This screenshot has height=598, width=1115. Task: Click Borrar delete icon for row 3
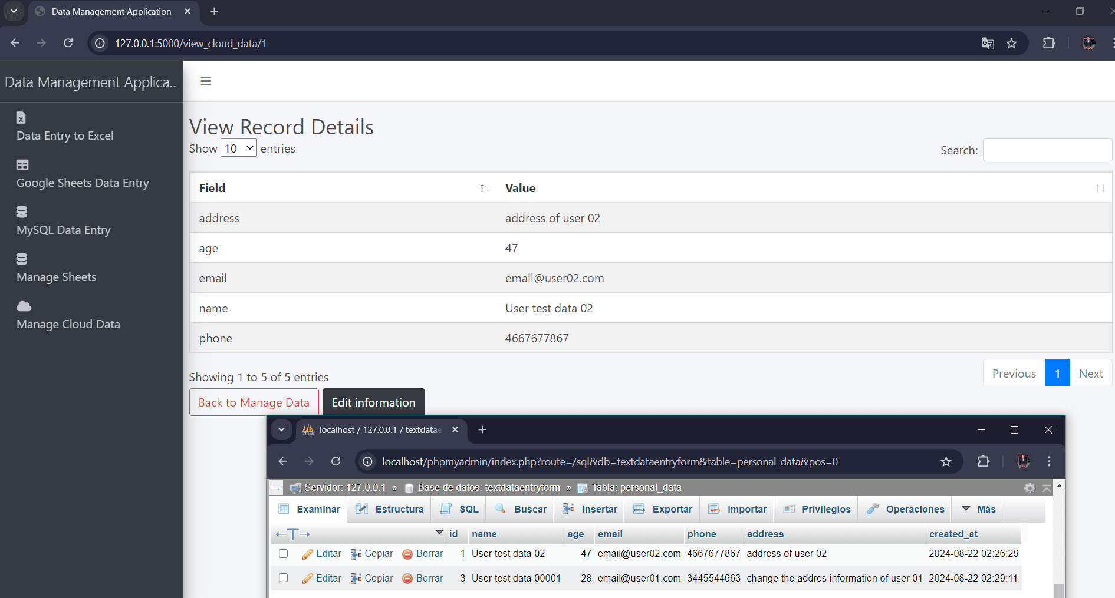coord(407,579)
